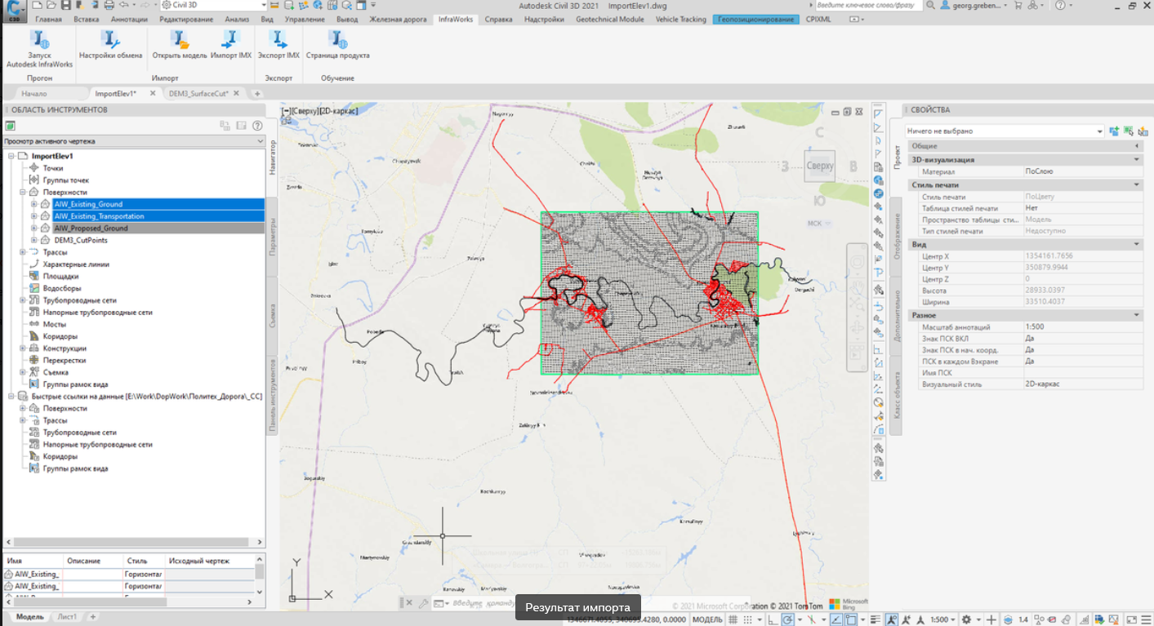
Task: Click the save icon in quick access toolbar
Action: point(65,5)
